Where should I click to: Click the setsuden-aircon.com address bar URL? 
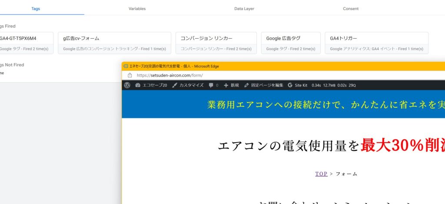click(x=169, y=75)
